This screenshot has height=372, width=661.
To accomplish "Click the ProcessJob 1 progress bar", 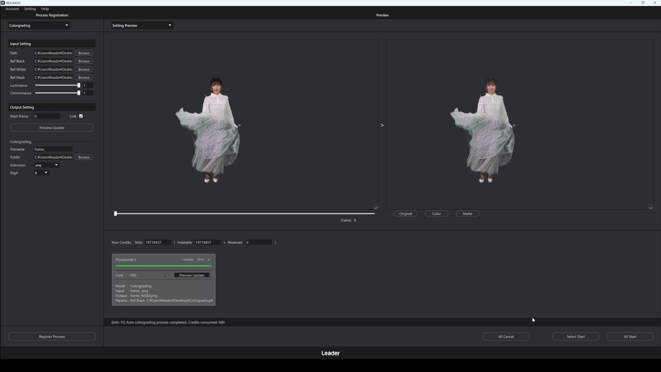I will [x=164, y=266].
